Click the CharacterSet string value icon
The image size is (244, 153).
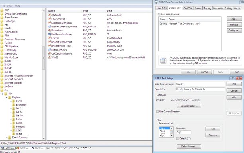[49, 19]
